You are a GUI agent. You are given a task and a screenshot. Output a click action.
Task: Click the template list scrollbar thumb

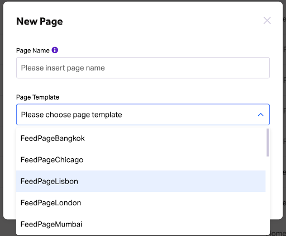[268, 143]
